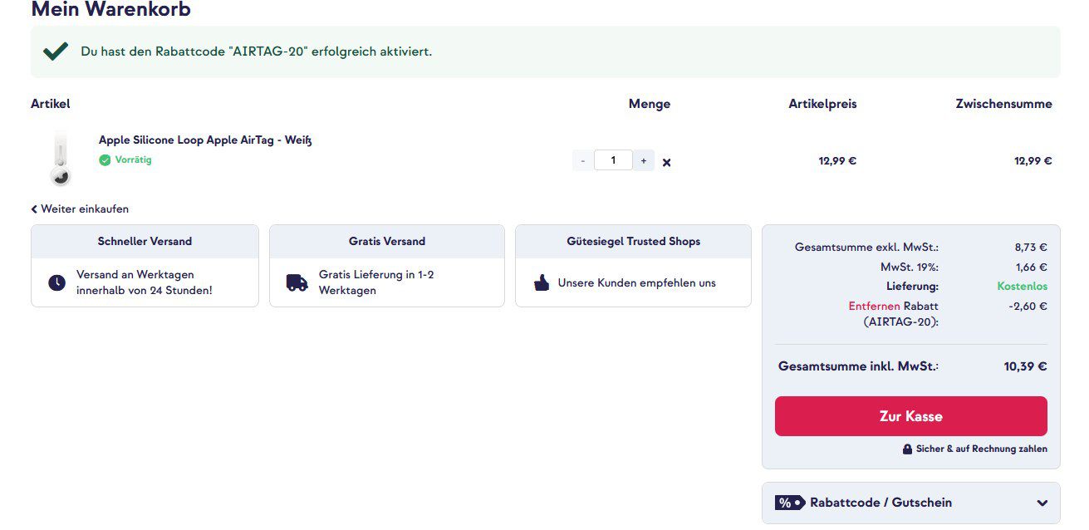Open the Apple Silicone Loop AirTag product title
The width and height of the screenshot is (1089, 530).
click(205, 140)
